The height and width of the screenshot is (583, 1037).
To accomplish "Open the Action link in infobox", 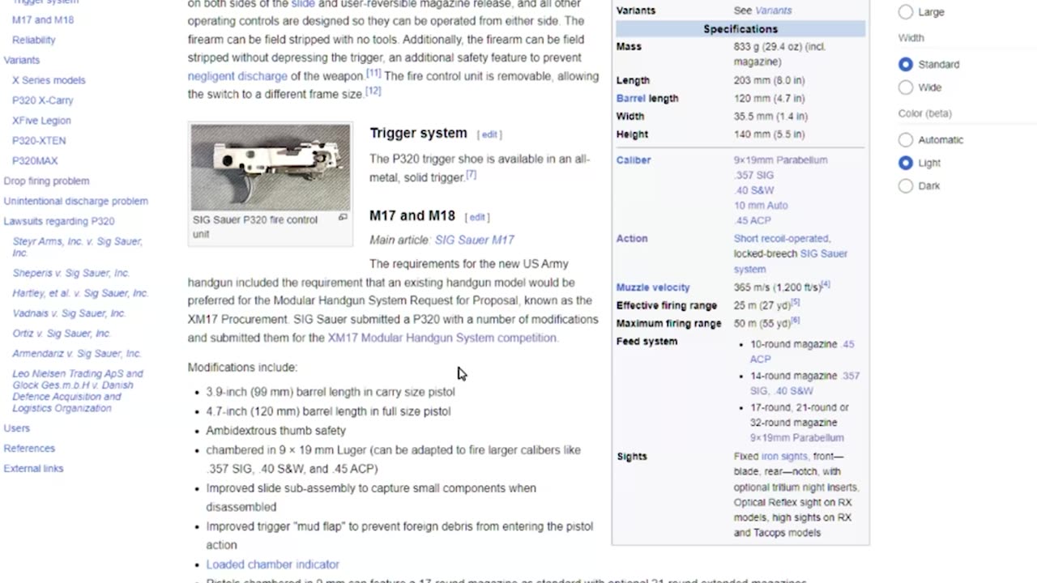I will [x=632, y=239].
